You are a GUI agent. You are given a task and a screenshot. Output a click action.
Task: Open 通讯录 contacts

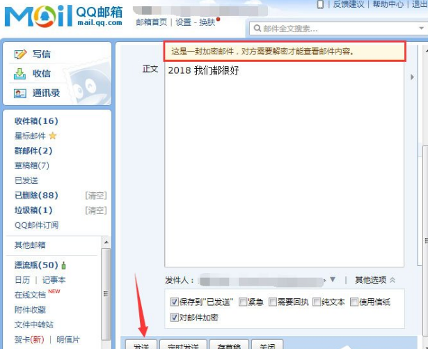click(x=46, y=93)
